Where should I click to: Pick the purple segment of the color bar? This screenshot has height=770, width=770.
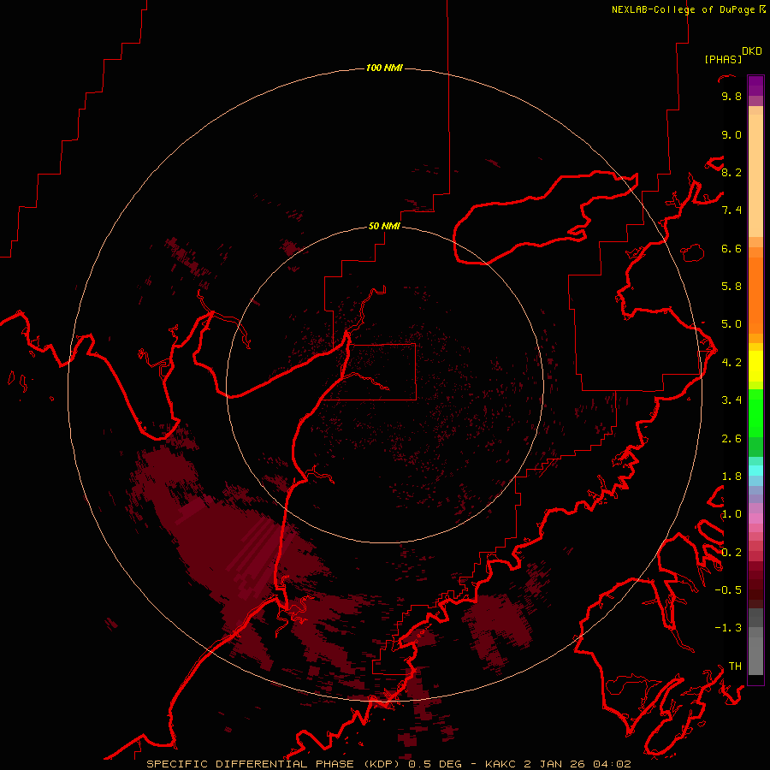click(755, 86)
